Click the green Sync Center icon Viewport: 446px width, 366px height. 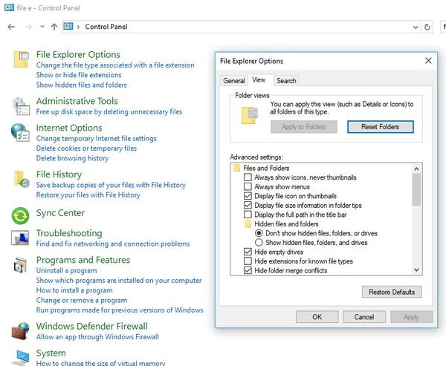pyautogui.click(x=20, y=216)
